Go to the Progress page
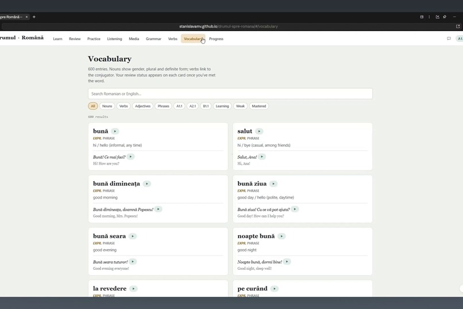The height and width of the screenshot is (309, 463). [x=216, y=39]
